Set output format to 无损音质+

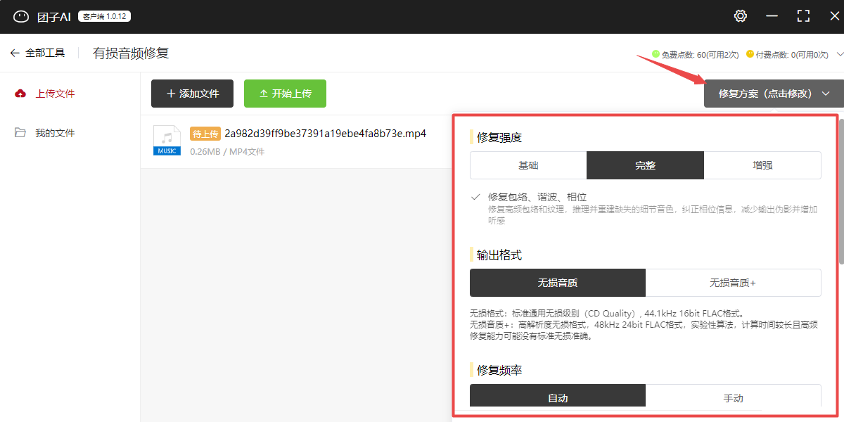coord(733,283)
